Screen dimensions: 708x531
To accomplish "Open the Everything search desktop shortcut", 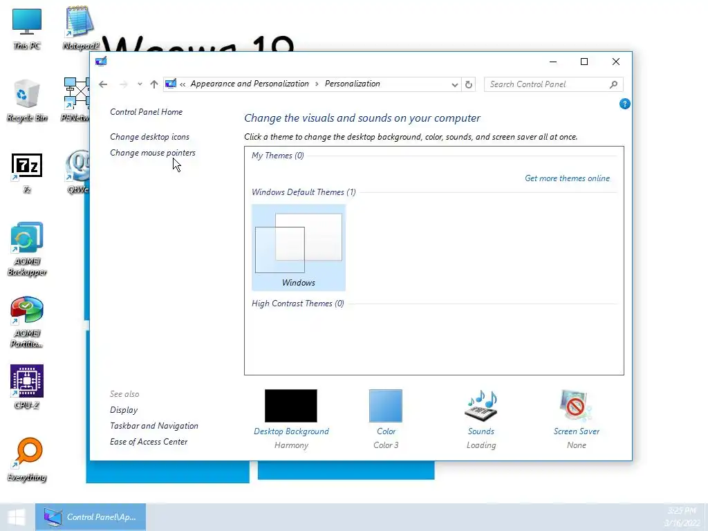I will 27,459.
